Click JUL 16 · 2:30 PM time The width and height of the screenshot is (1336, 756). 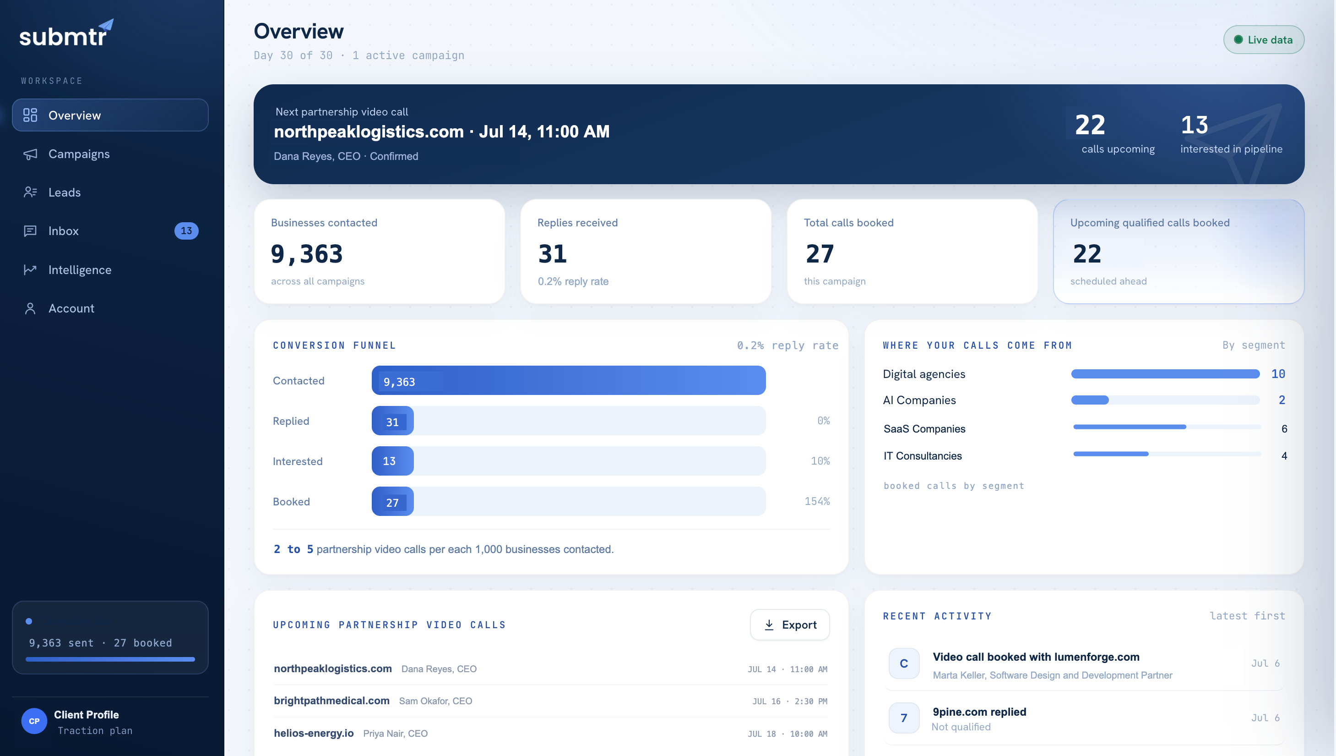pos(790,701)
